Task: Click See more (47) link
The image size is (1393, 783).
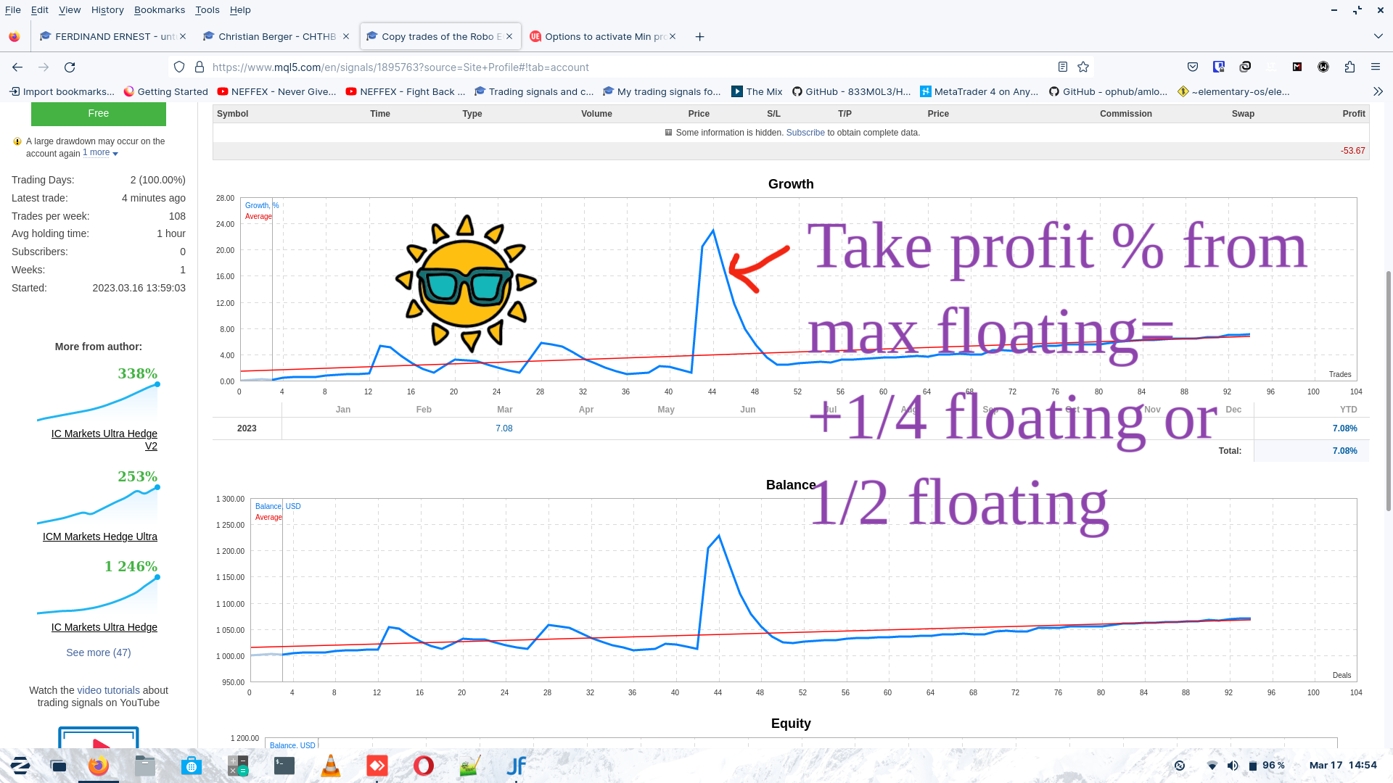Action: [x=99, y=652]
